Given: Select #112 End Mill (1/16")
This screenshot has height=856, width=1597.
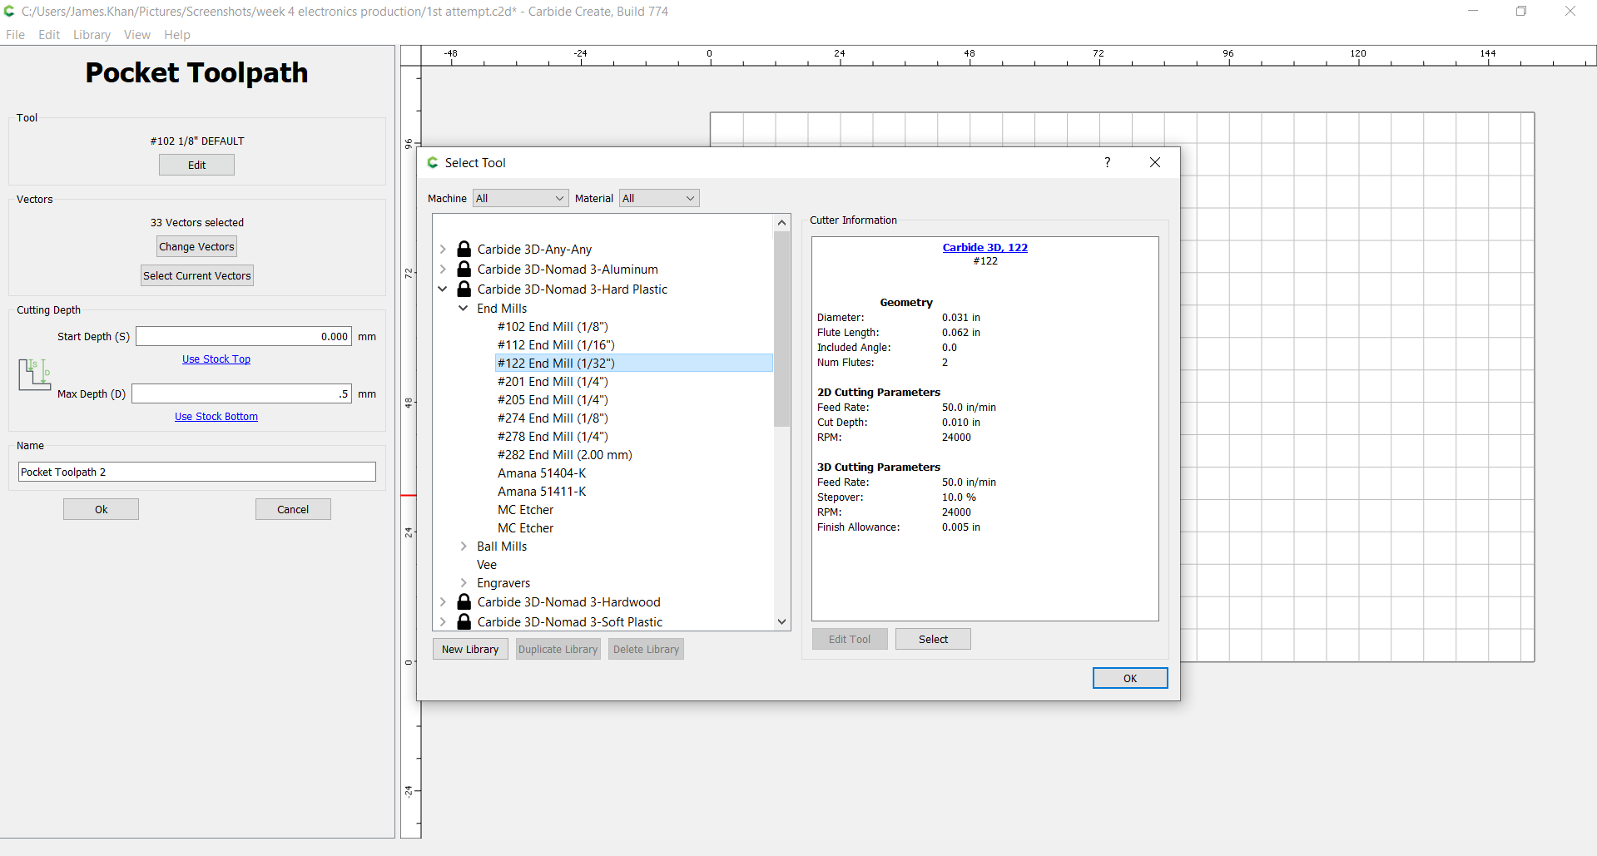Looking at the screenshot, I should pos(556,344).
